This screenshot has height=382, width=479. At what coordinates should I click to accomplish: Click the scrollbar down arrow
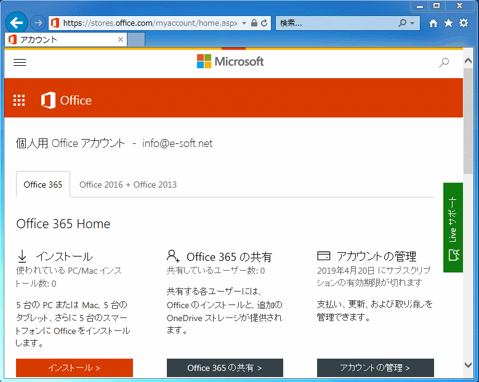[x=468, y=365]
